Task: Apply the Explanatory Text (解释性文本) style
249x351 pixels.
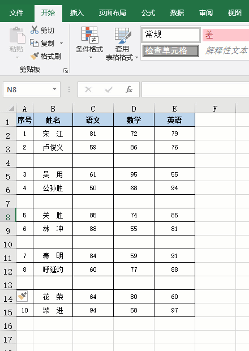Action: pyautogui.click(x=226, y=51)
